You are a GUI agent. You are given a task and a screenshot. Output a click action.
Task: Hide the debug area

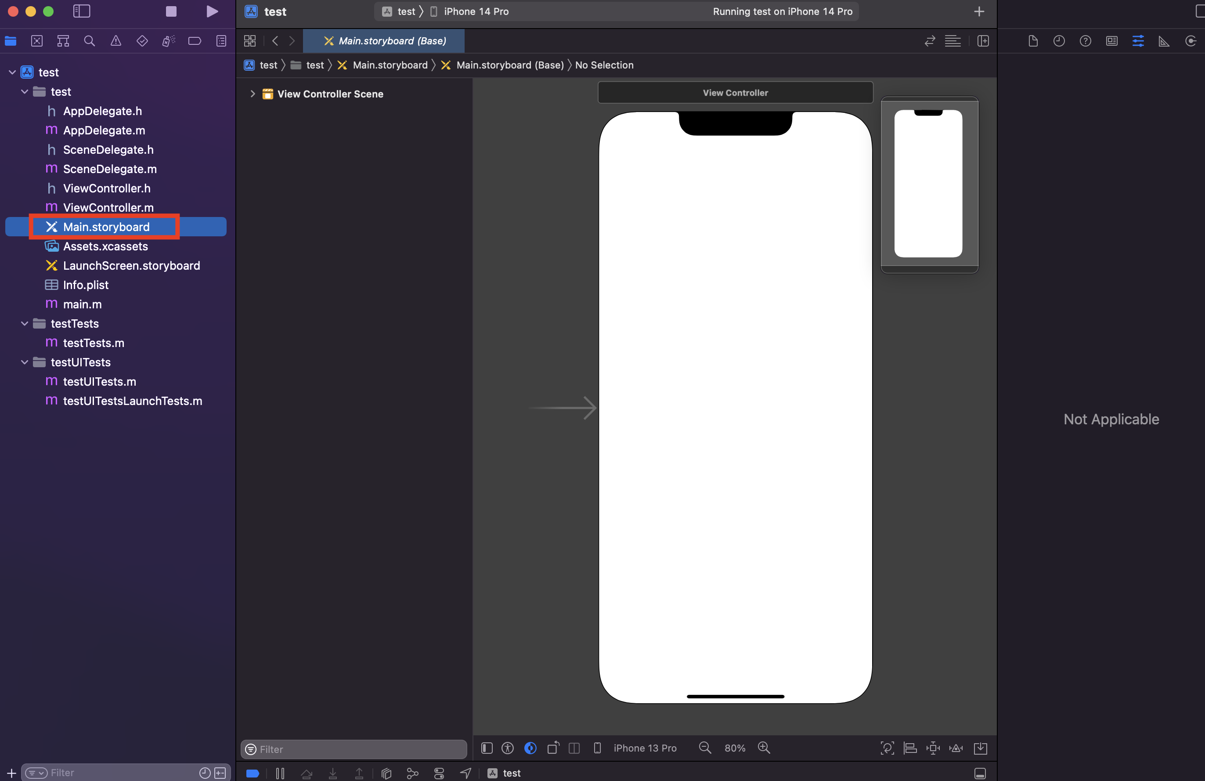980,774
